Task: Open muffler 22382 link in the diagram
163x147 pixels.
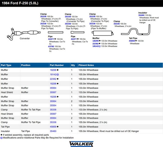Action: pyautogui.click(x=95, y=43)
